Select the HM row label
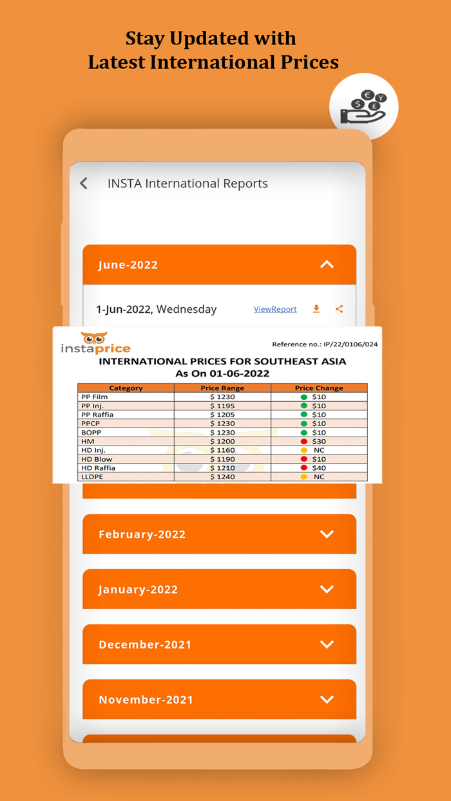The image size is (451, 801). (86, 441)
